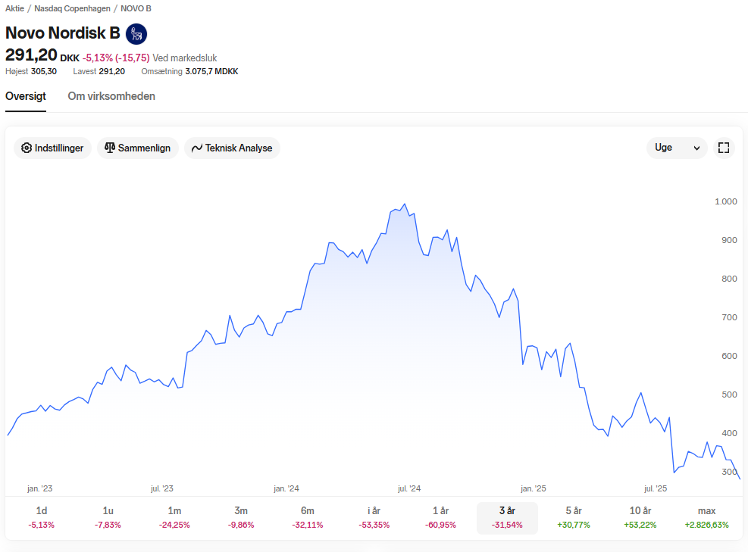
Task: Click NOVO B breadcrumb item
Action: tap(136, 8)
